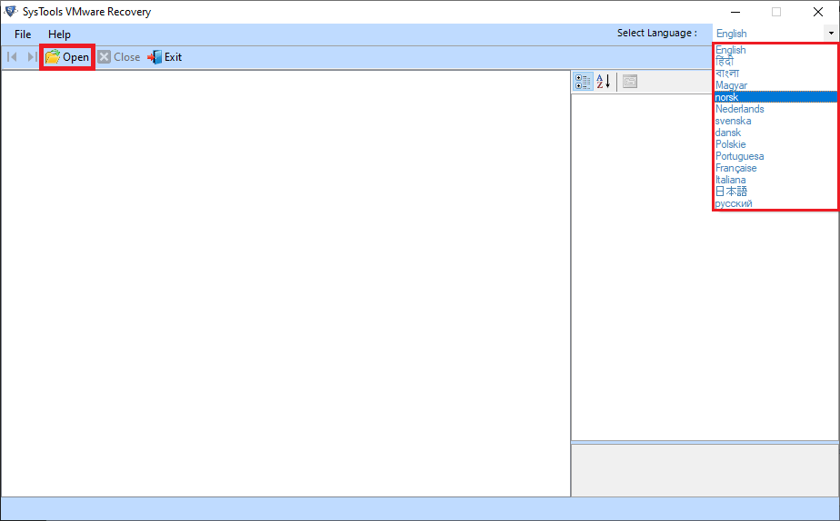Select বাংলা from the language list
The height and width of the screenshot is (521, 840).
click(x=775, y=74)
